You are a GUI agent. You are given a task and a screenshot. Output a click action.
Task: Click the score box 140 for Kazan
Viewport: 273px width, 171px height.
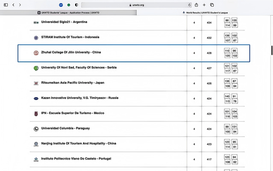tap(227, 96)
